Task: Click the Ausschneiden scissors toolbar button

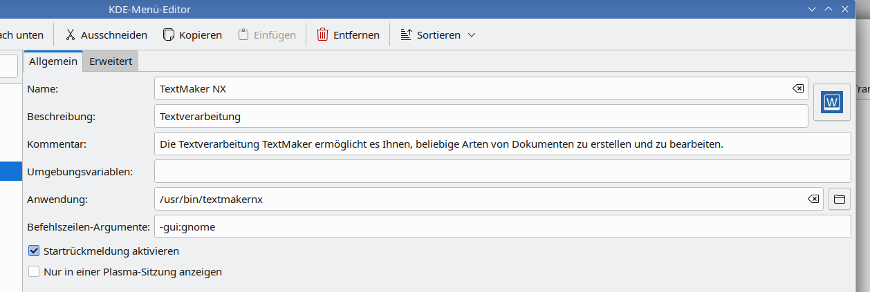Action: 106,35
